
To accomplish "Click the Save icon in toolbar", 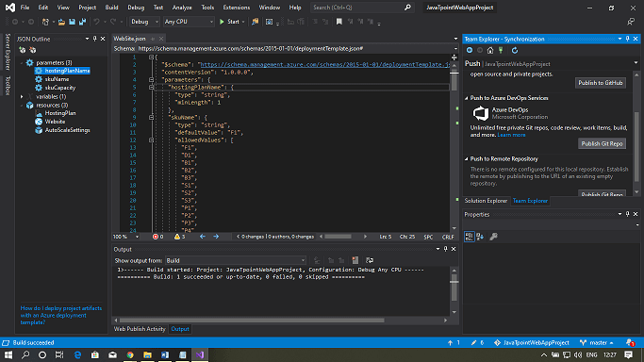I will (72, 22).
